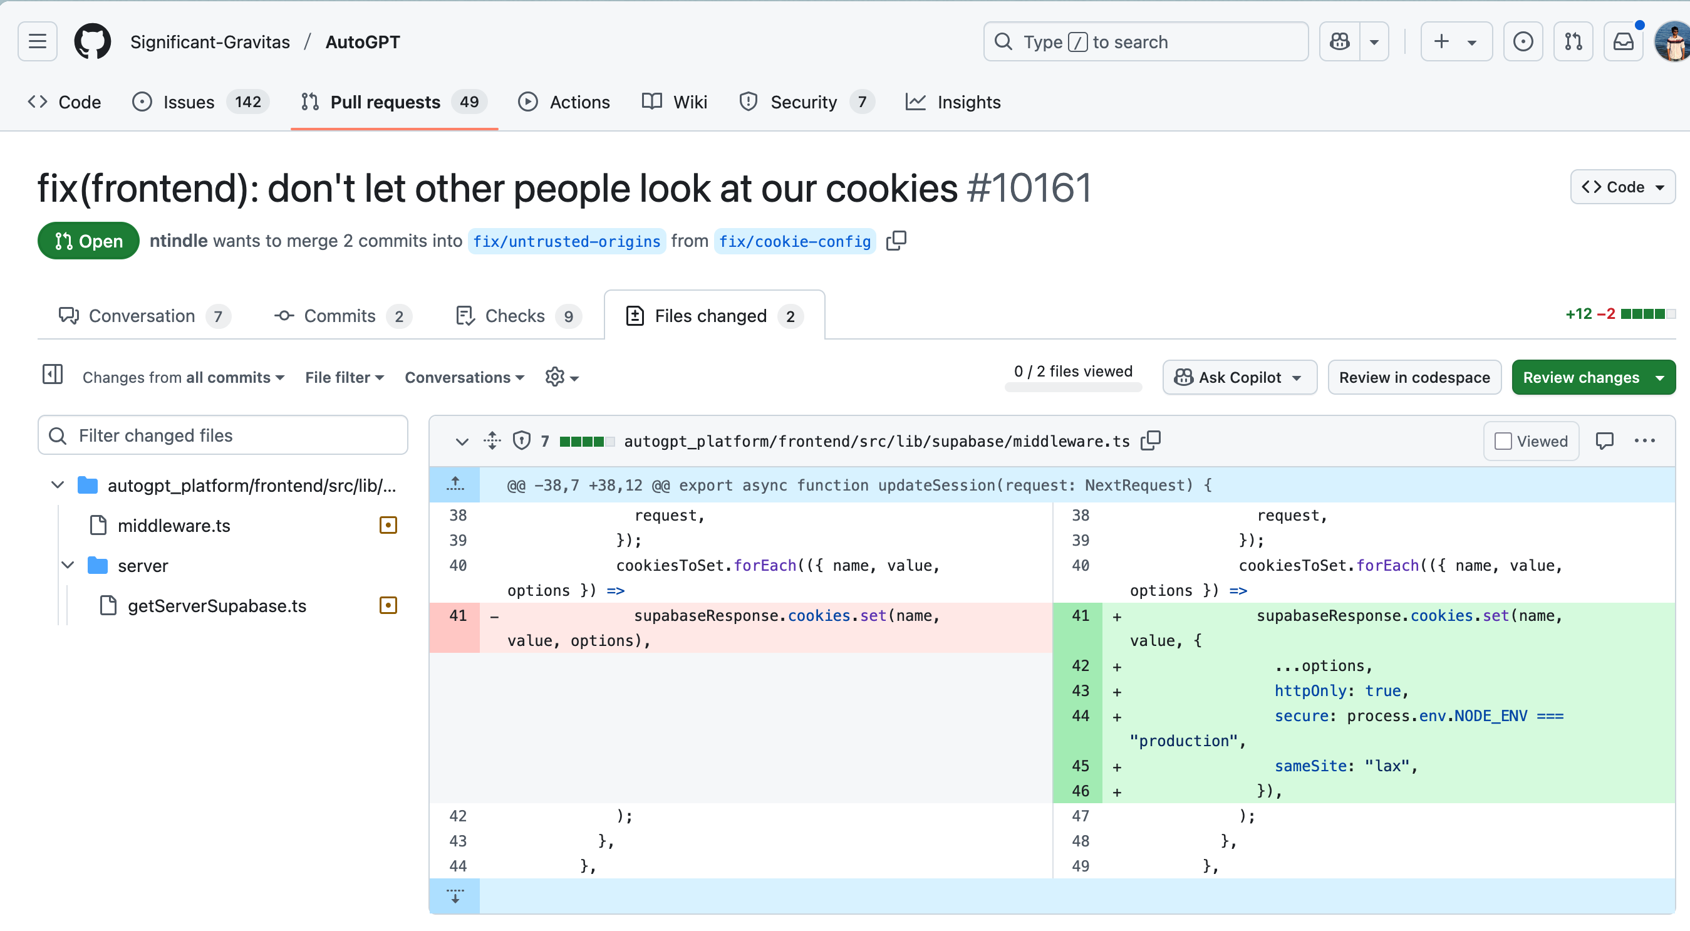Switch to the Checks tab
This screenshot has height=931, width=1690.
(x=518, y=316)
